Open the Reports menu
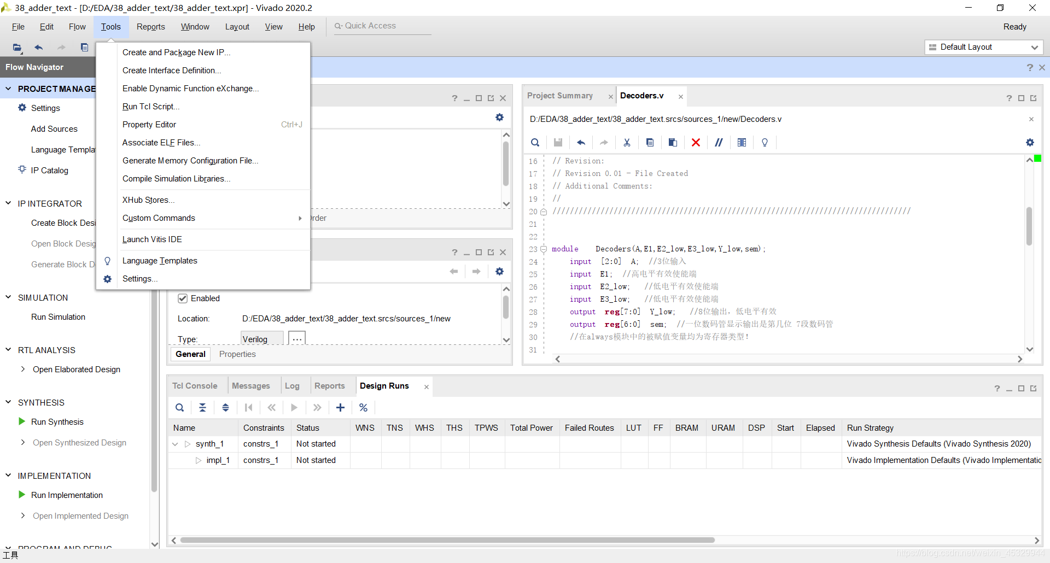1050x563 pixels. [150, 27]
